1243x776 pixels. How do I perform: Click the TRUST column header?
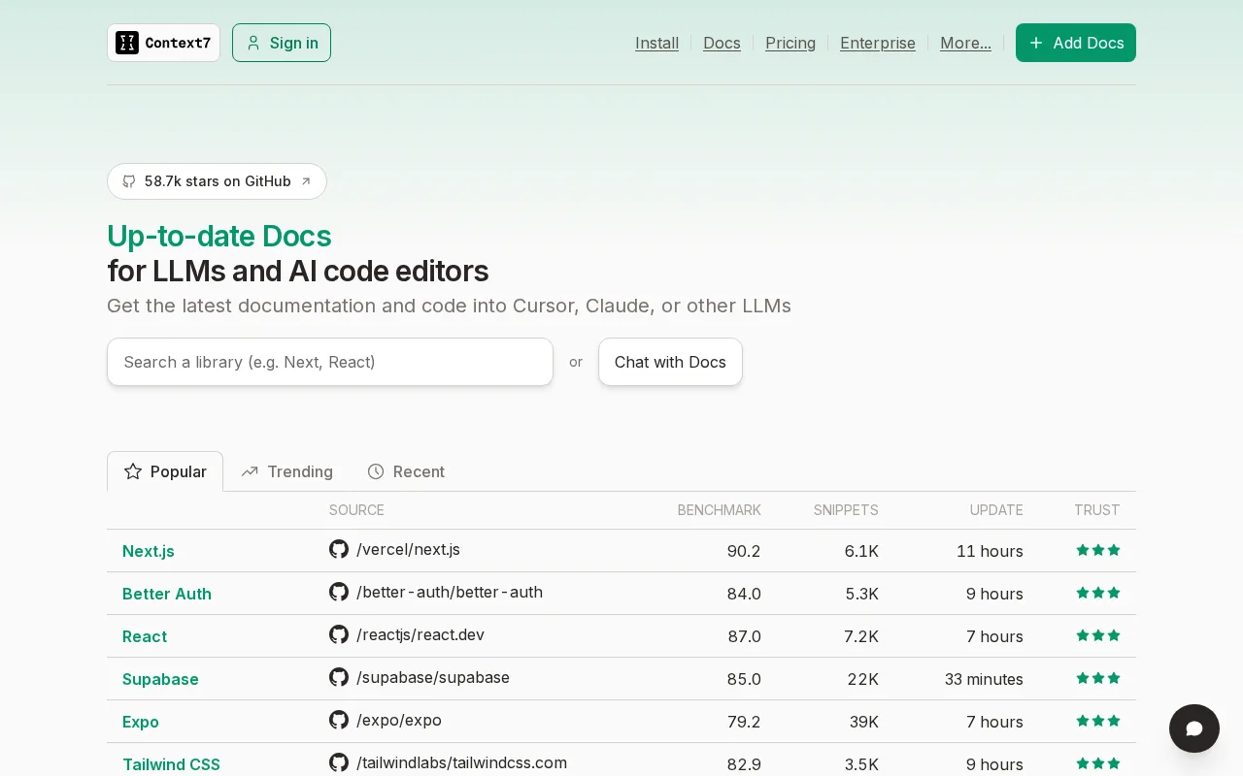tap(1097, 510)
